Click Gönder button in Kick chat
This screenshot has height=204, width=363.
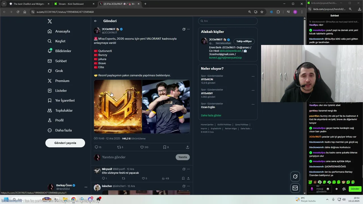pos(355,189)
